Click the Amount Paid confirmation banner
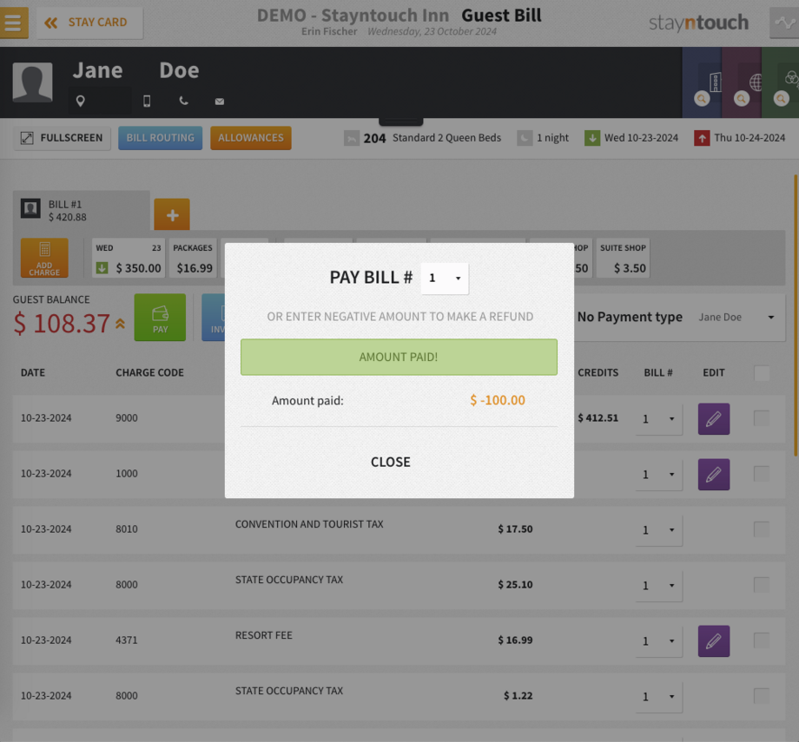Image resolution: width=799 pixels, height=742 pixels. (399, 357)
